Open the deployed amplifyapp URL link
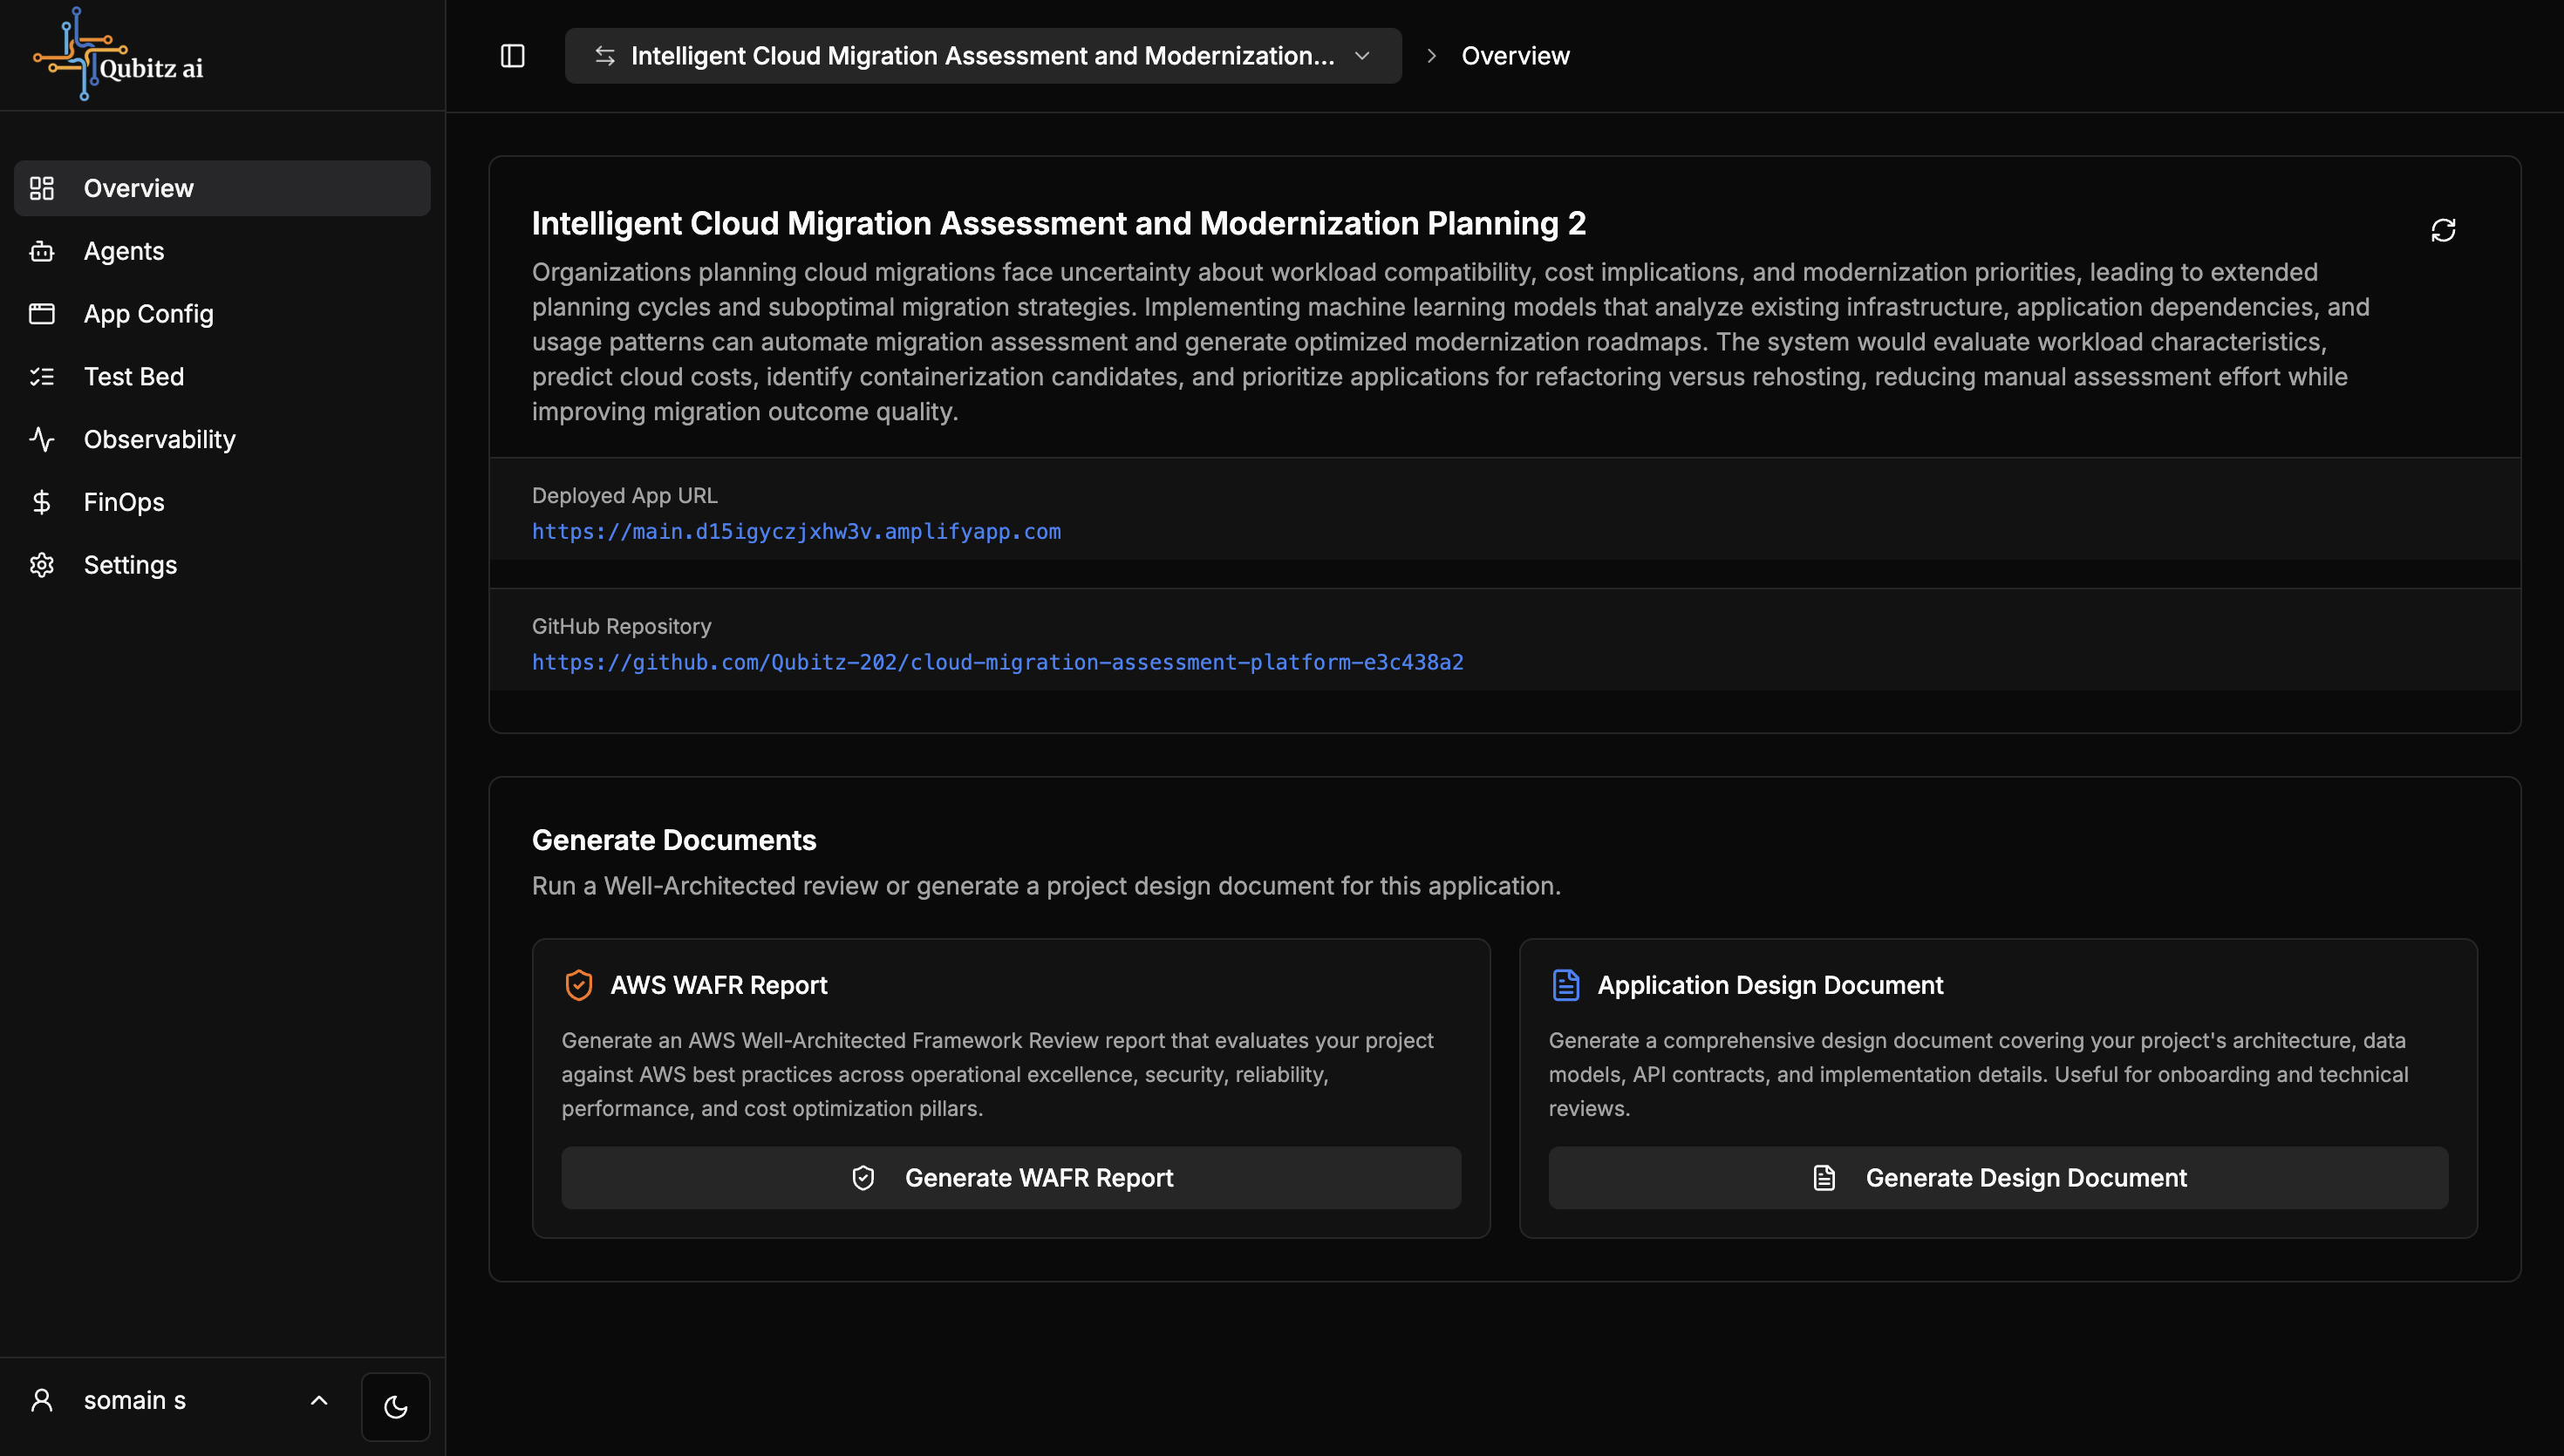 coord(796,532)
